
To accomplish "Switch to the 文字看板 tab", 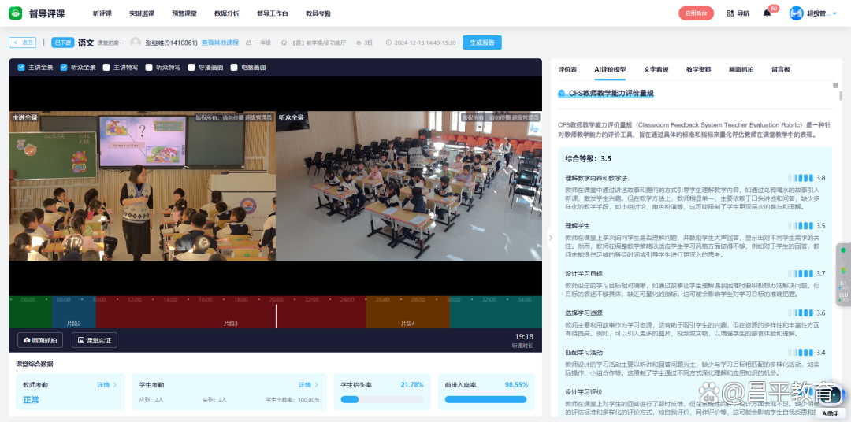I will pyautogui.click(x=656, y=70).
